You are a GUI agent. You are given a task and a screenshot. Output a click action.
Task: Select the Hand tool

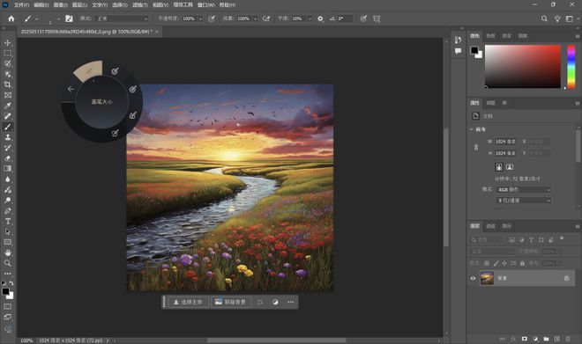(7, 253)
